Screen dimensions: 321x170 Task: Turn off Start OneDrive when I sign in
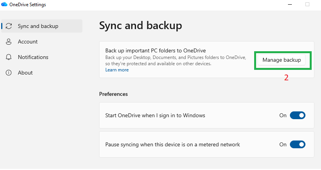(x=297, y=115)
